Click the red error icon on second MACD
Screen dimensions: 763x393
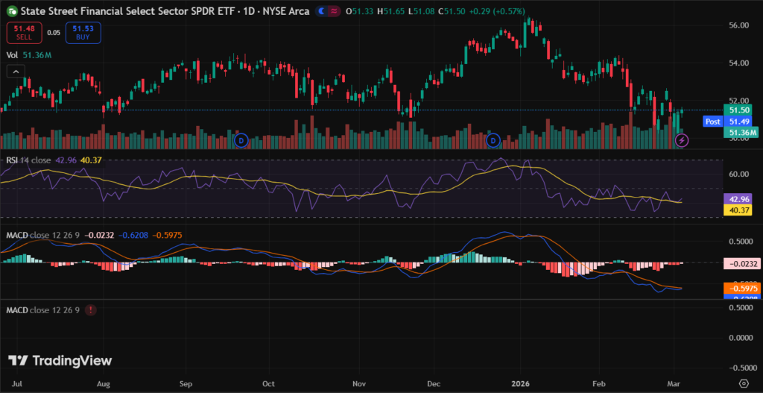point(90,309)
